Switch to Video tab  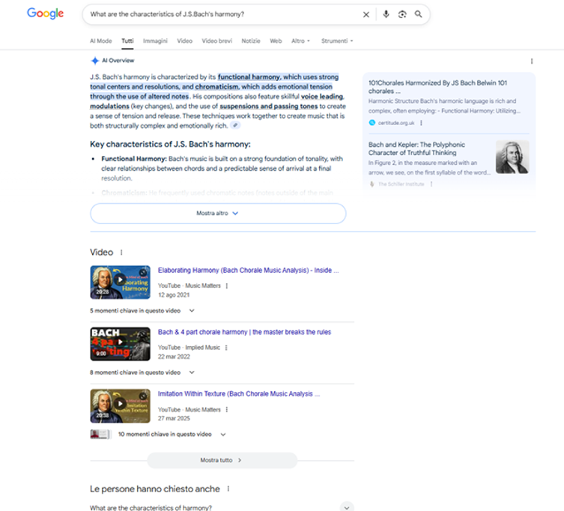point(184,41)
